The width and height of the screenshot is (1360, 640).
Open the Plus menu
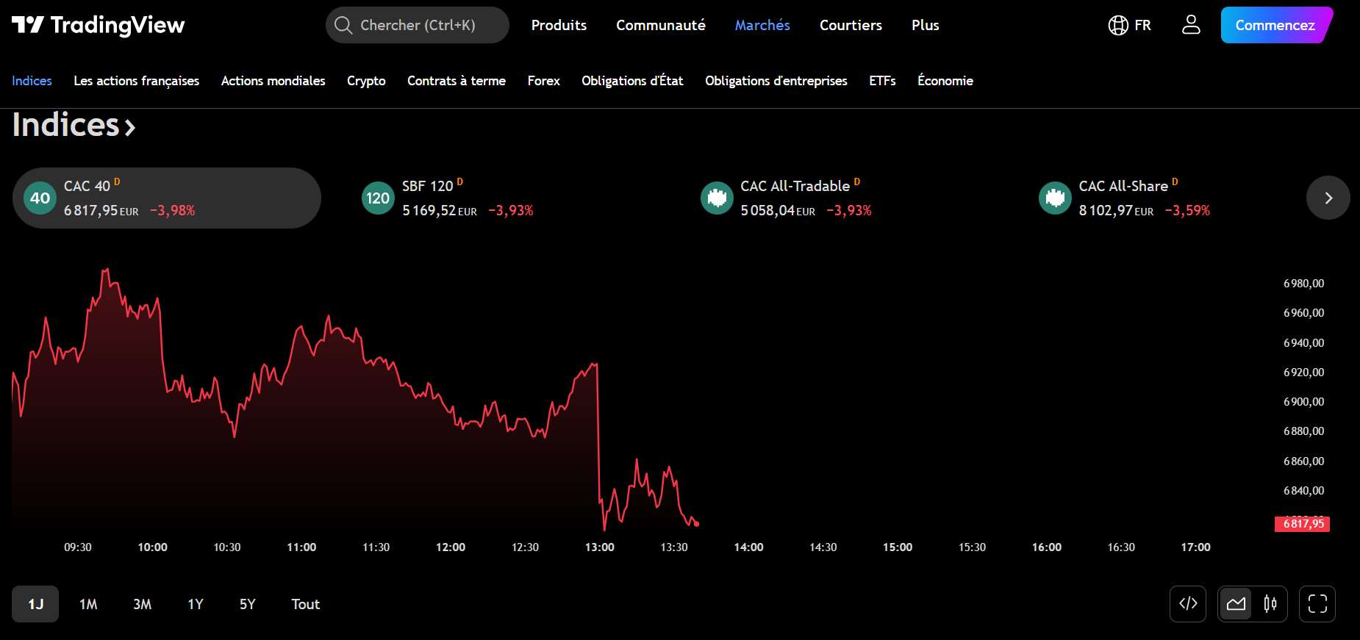coord(926,25)
